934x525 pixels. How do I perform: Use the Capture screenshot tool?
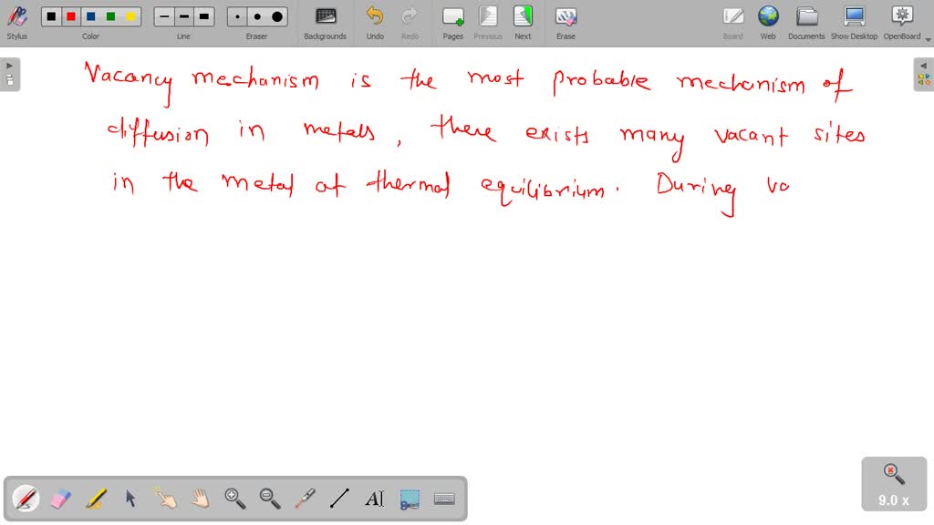[x=408, y=499]
